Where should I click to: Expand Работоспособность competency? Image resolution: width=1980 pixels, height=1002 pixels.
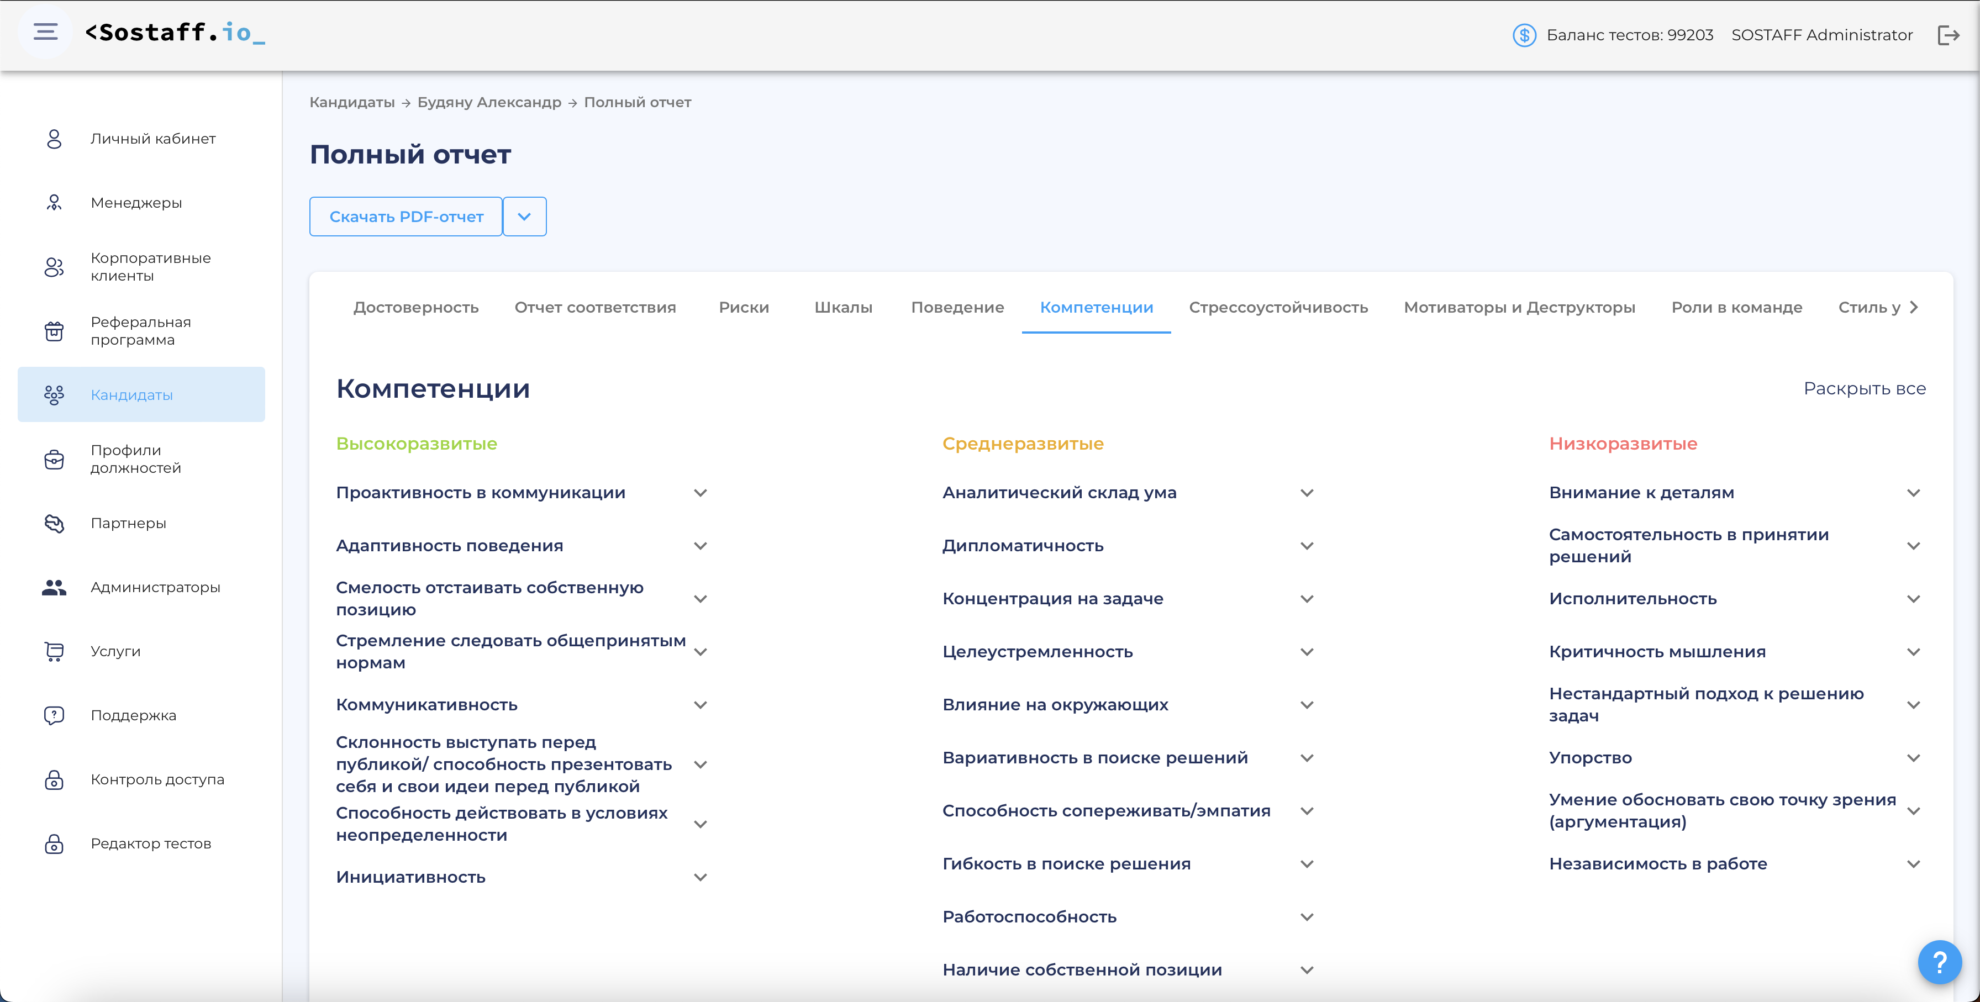click(x=1307, y=917)
